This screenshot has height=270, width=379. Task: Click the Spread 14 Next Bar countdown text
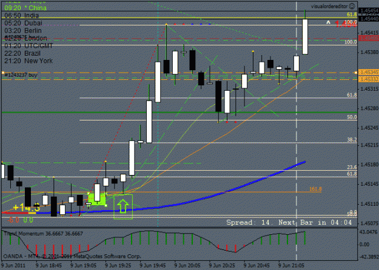pos(289,222)
